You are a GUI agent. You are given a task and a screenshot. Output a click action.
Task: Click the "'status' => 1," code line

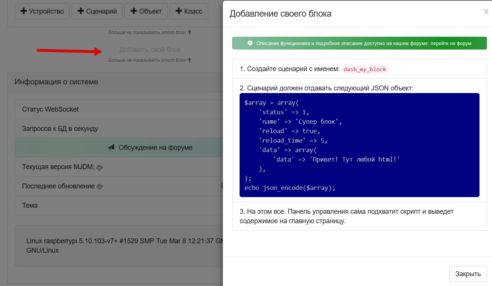(284, 112)
